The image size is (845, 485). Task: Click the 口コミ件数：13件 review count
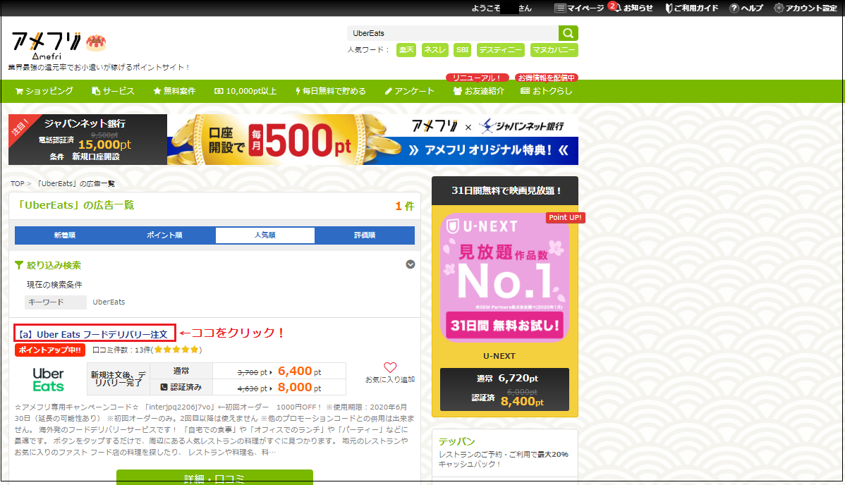pyautogui.click(x=147, y=350)
